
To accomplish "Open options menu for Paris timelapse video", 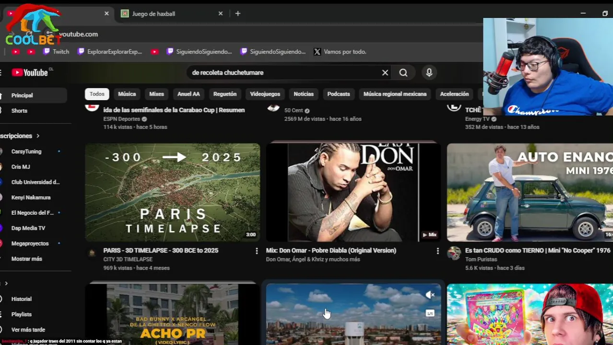I will tap(257, 251).
